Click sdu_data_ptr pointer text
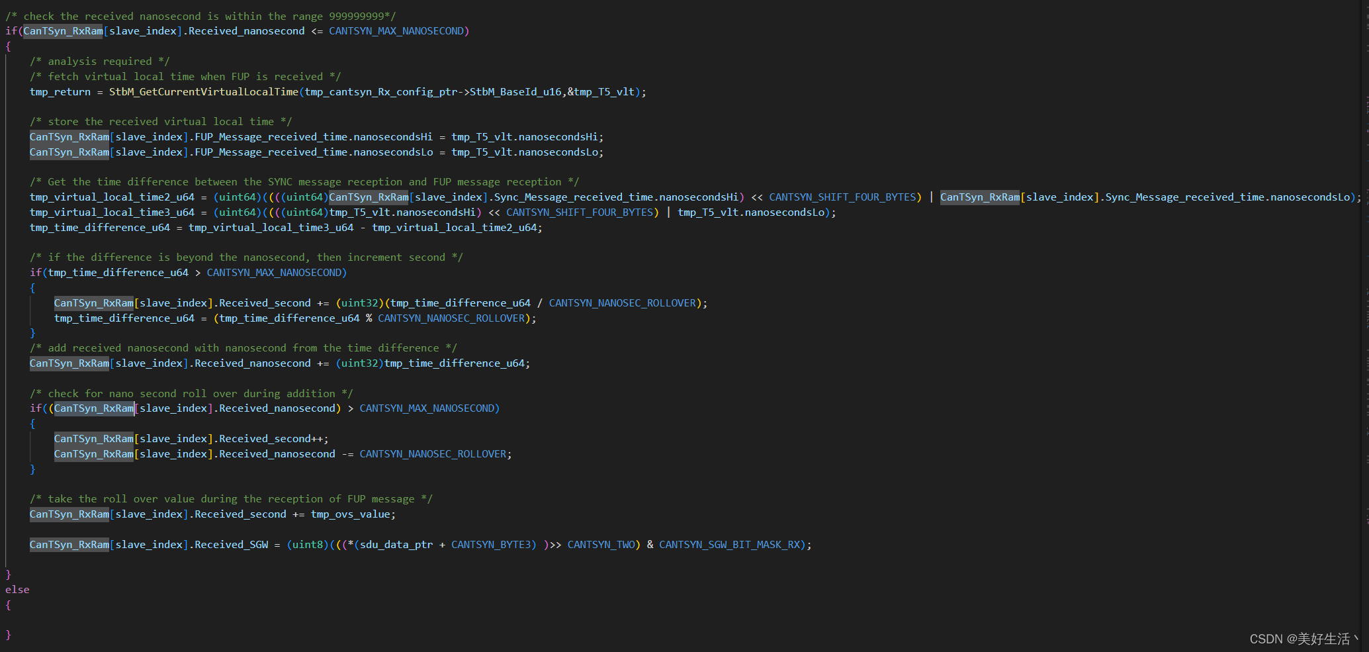Image resolution: width=1369 pixels, height=652 pixels. (396, 545)
